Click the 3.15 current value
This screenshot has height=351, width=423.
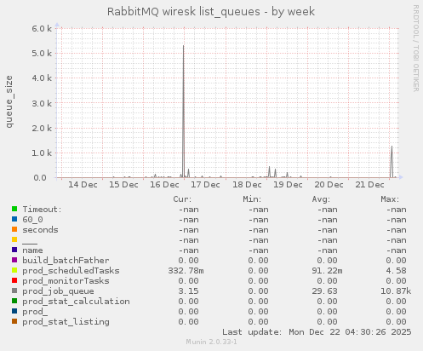[188, 291]
